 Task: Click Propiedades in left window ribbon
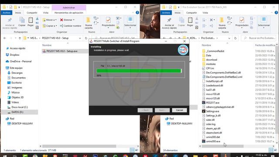point(108,22)
